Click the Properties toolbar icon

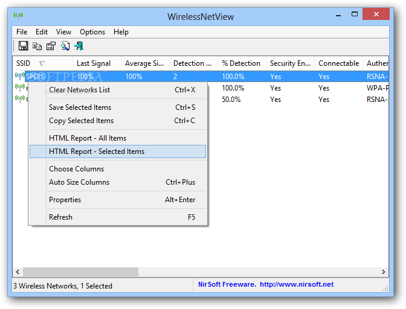(51, 46)
